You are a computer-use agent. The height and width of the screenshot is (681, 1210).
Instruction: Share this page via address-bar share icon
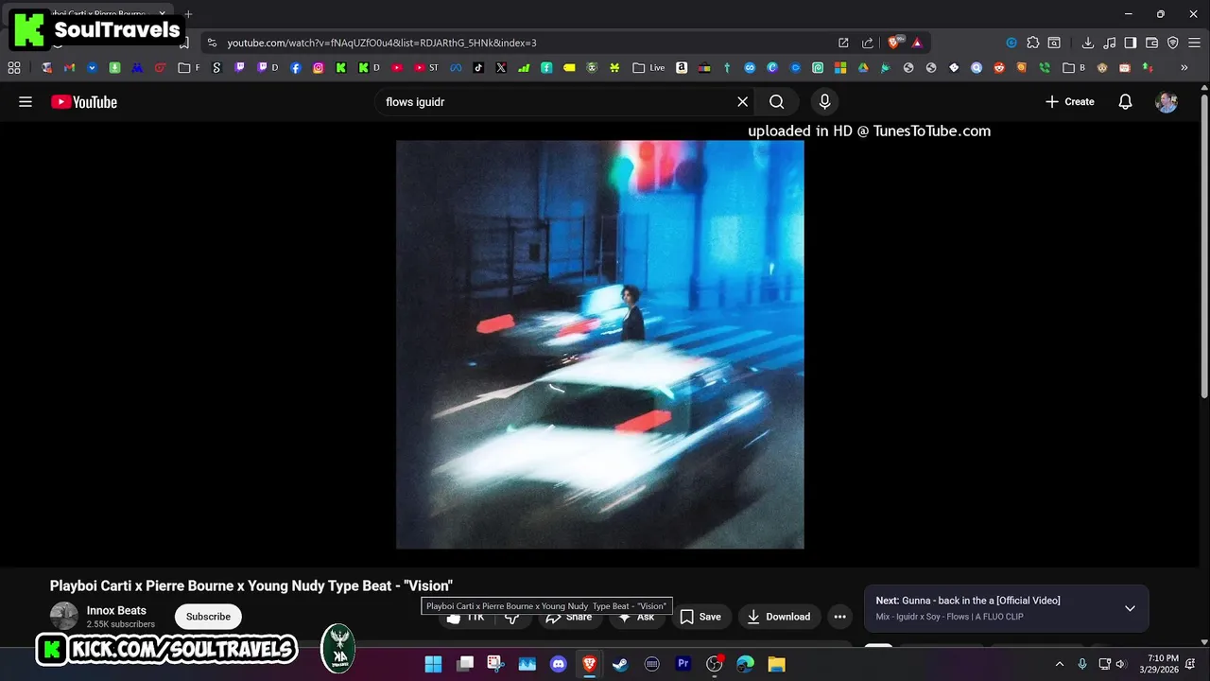coord(868,43)
